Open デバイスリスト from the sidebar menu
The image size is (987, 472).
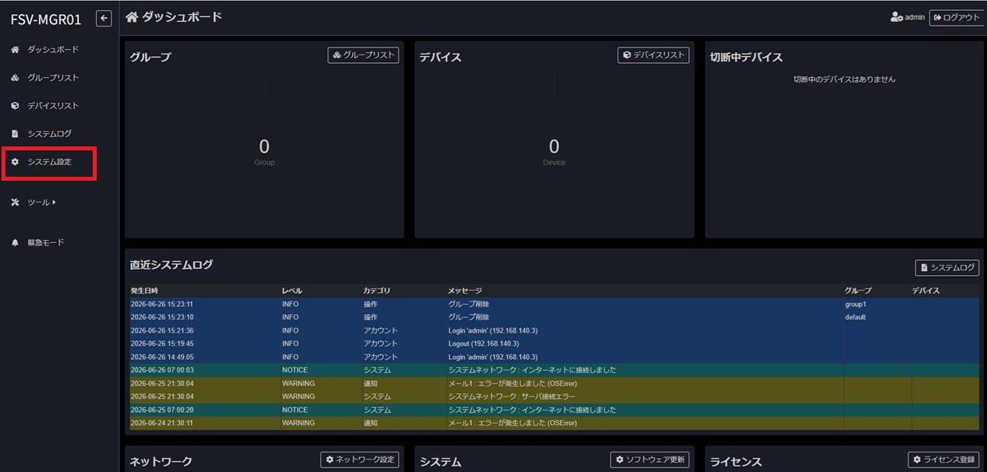[53, 106]
